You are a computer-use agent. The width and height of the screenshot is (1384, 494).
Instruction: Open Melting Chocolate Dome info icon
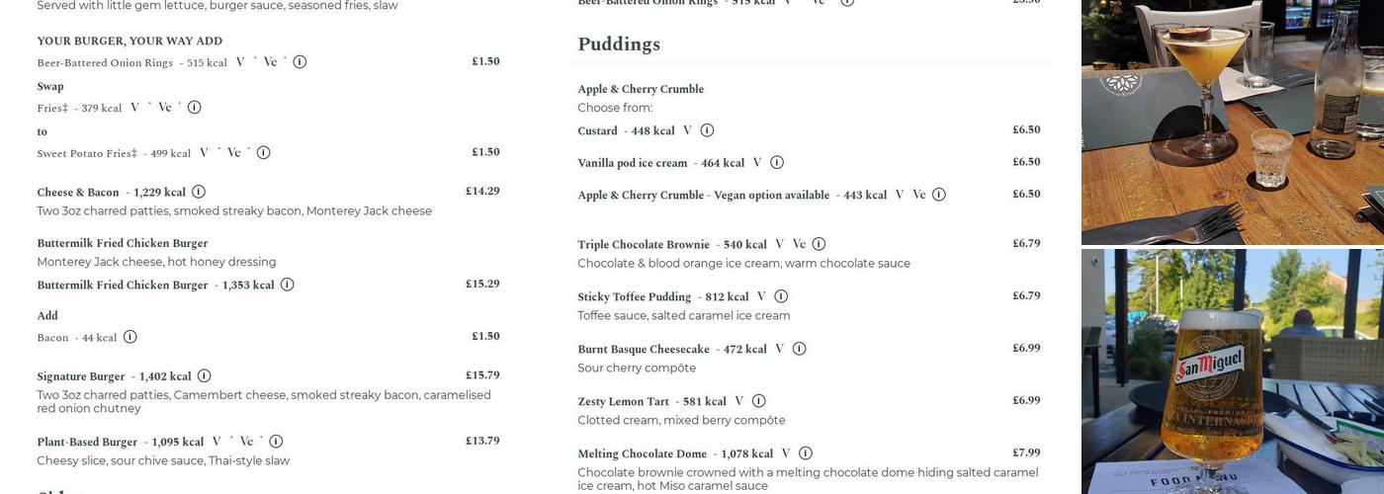(806, 453)
